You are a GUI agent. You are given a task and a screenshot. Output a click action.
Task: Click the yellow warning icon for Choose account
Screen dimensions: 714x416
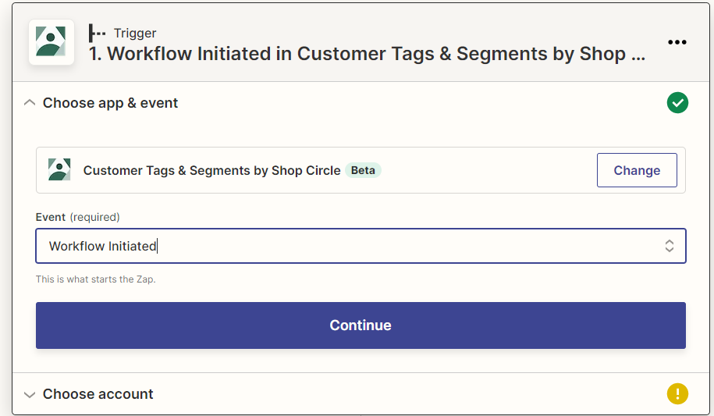tap(677, 393)
